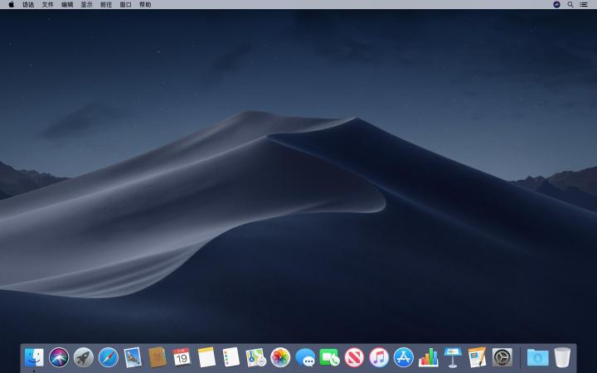Open Finder from the Dock
The image size is (597, 373).
[x=34, y=358]
